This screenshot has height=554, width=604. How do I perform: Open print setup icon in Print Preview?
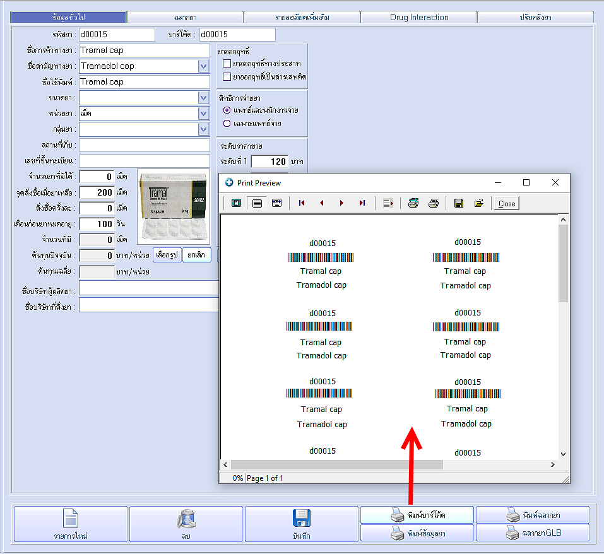(x=413, y=203)
